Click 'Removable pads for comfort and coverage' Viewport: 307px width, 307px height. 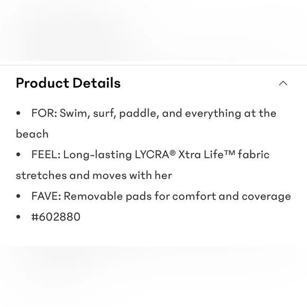click(177, 196)
